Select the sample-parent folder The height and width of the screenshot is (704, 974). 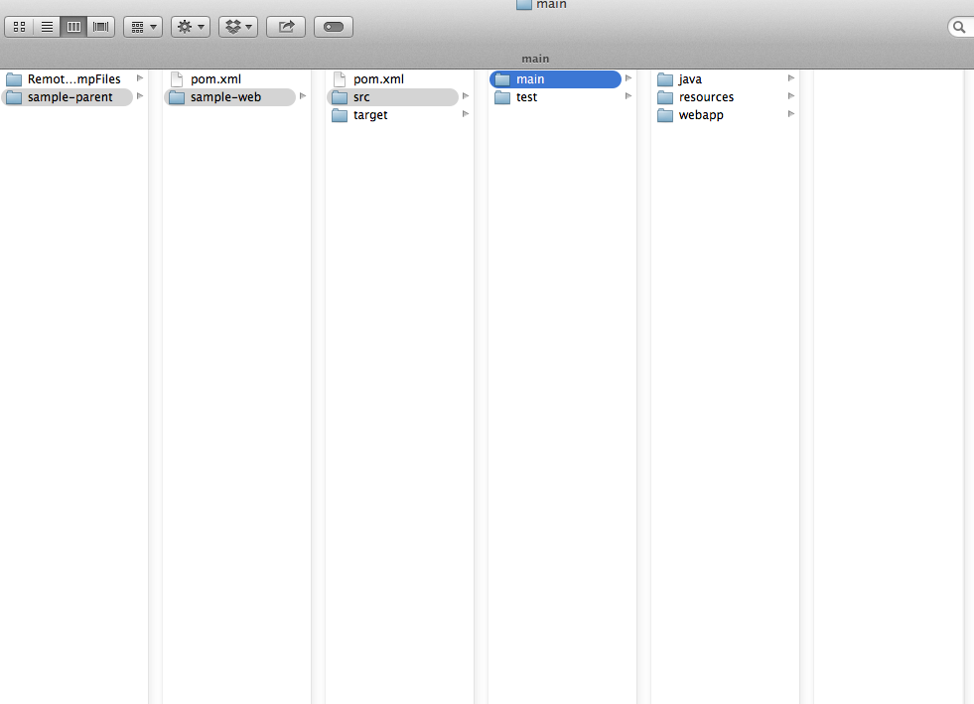[x=68, y=97]
